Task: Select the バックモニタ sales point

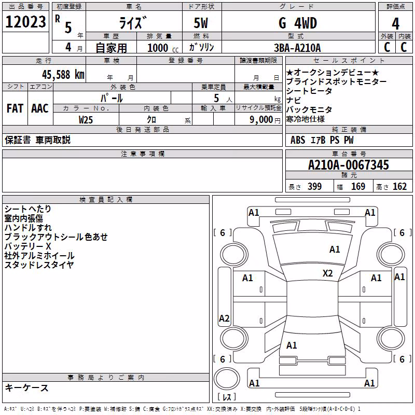Action: (x=309, y=109)
